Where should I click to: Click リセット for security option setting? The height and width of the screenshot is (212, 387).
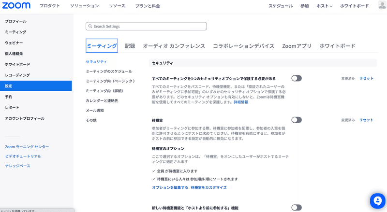(x=366, y=78)
